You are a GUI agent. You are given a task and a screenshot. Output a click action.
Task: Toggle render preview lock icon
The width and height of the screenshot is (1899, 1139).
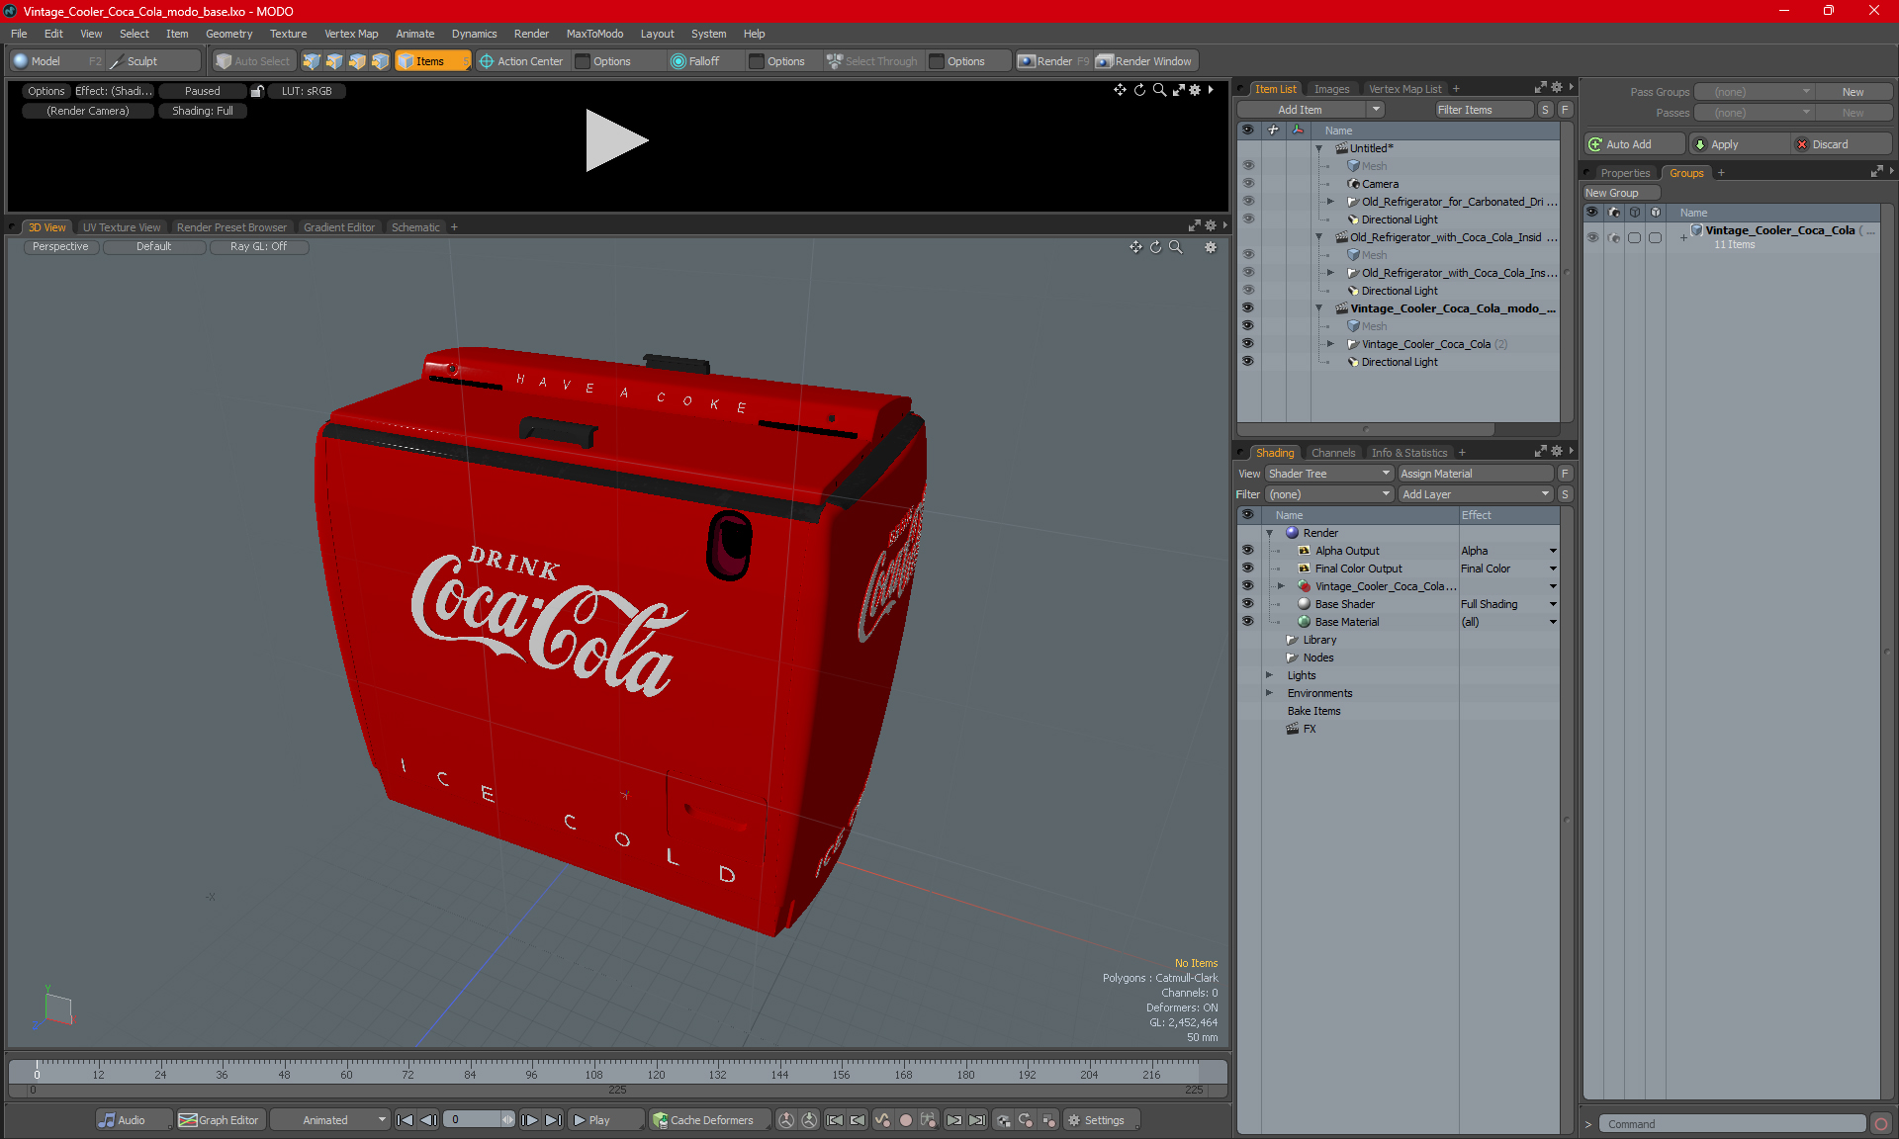tap(257, 91)
